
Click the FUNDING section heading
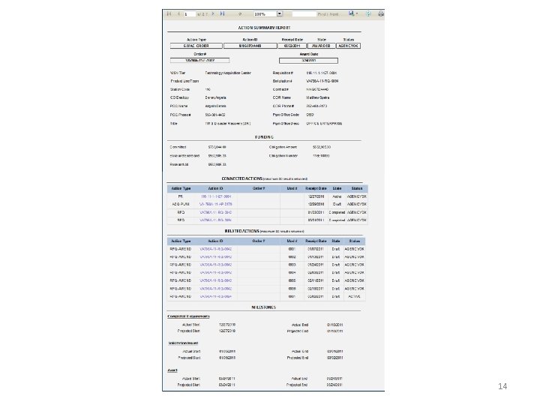pos(264,137)
